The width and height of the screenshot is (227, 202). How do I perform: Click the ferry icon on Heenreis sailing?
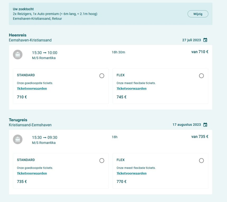tap(18, 54)
